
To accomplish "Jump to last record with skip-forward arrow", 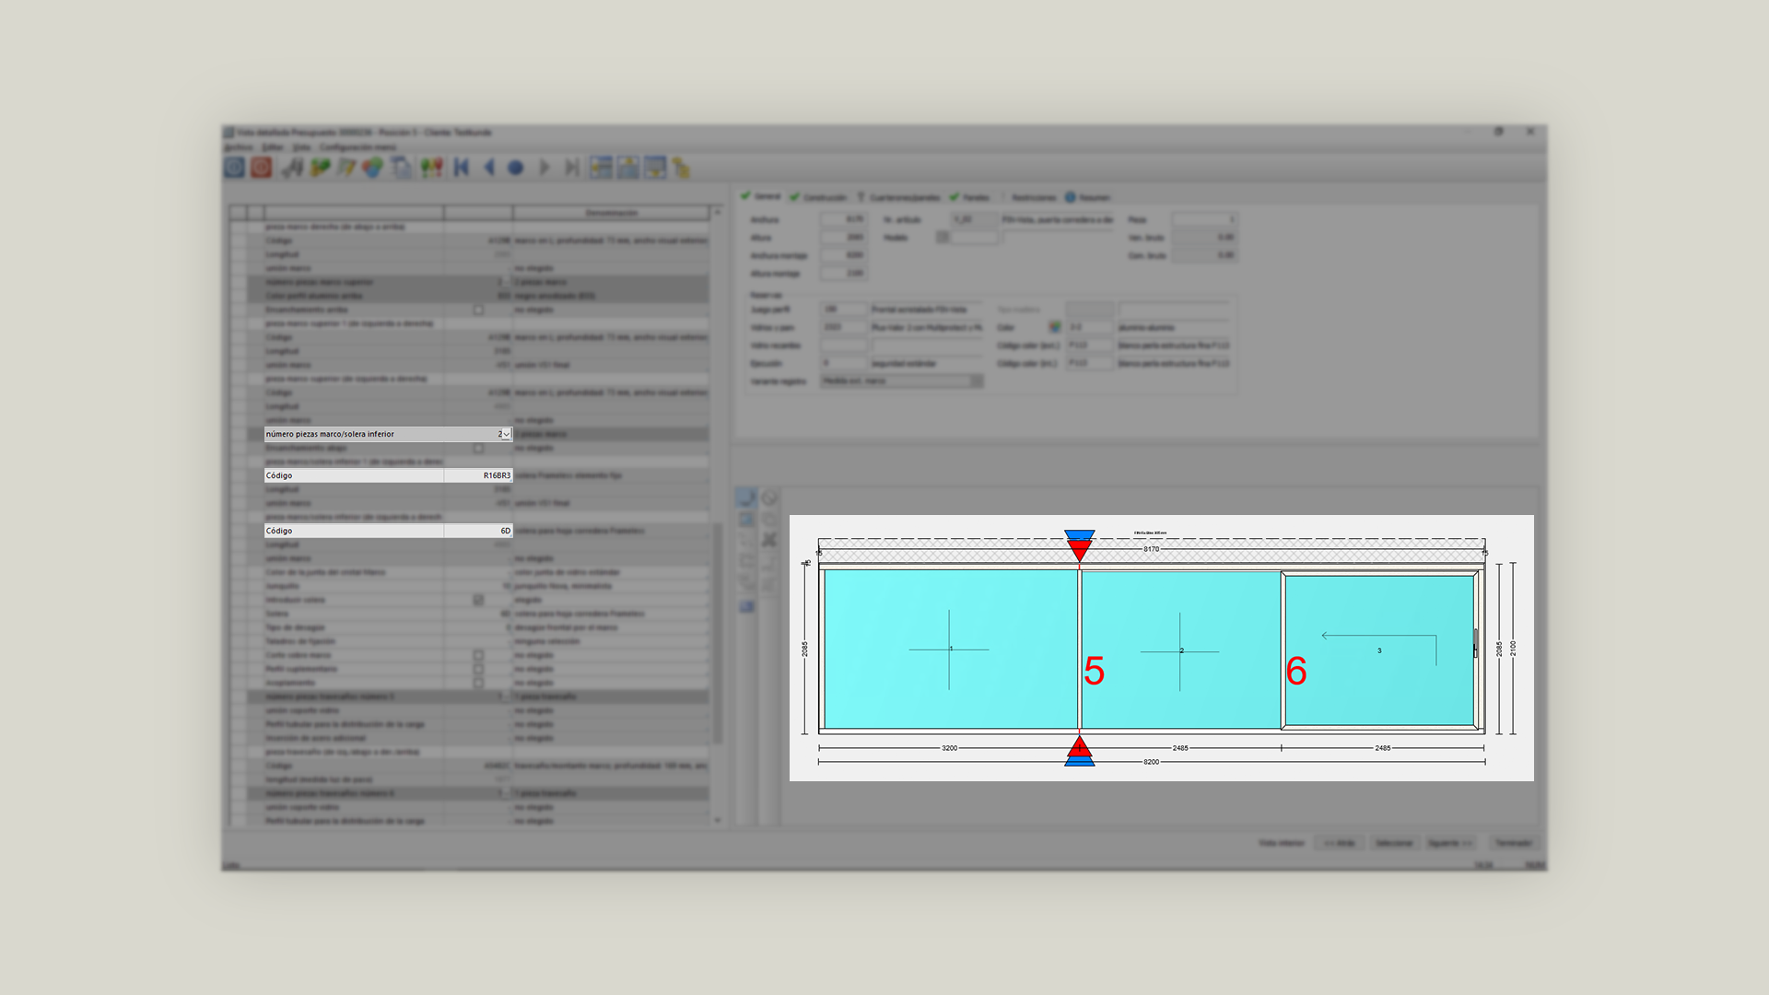I will [x=572, y=168].
